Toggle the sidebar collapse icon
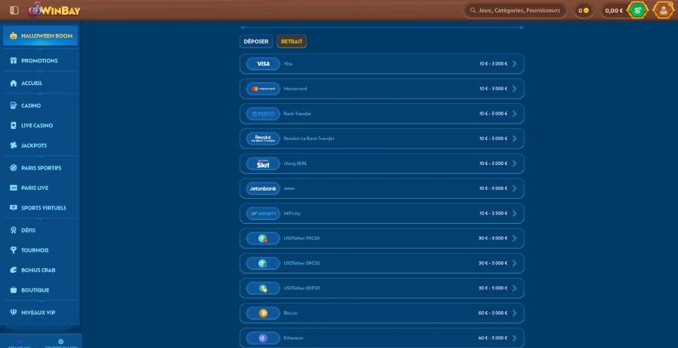Screen dimensions: 678x348 point(14,11)
